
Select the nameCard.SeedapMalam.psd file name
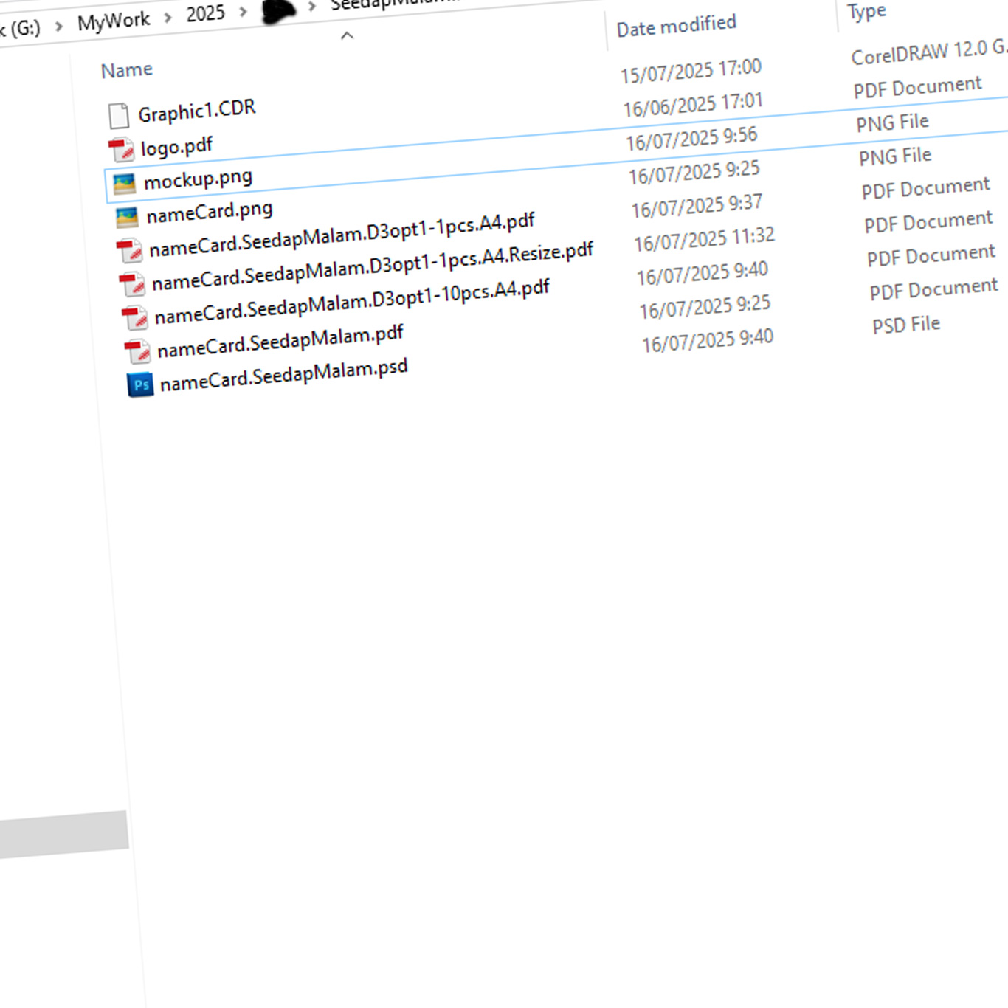(x=283, y=375)
